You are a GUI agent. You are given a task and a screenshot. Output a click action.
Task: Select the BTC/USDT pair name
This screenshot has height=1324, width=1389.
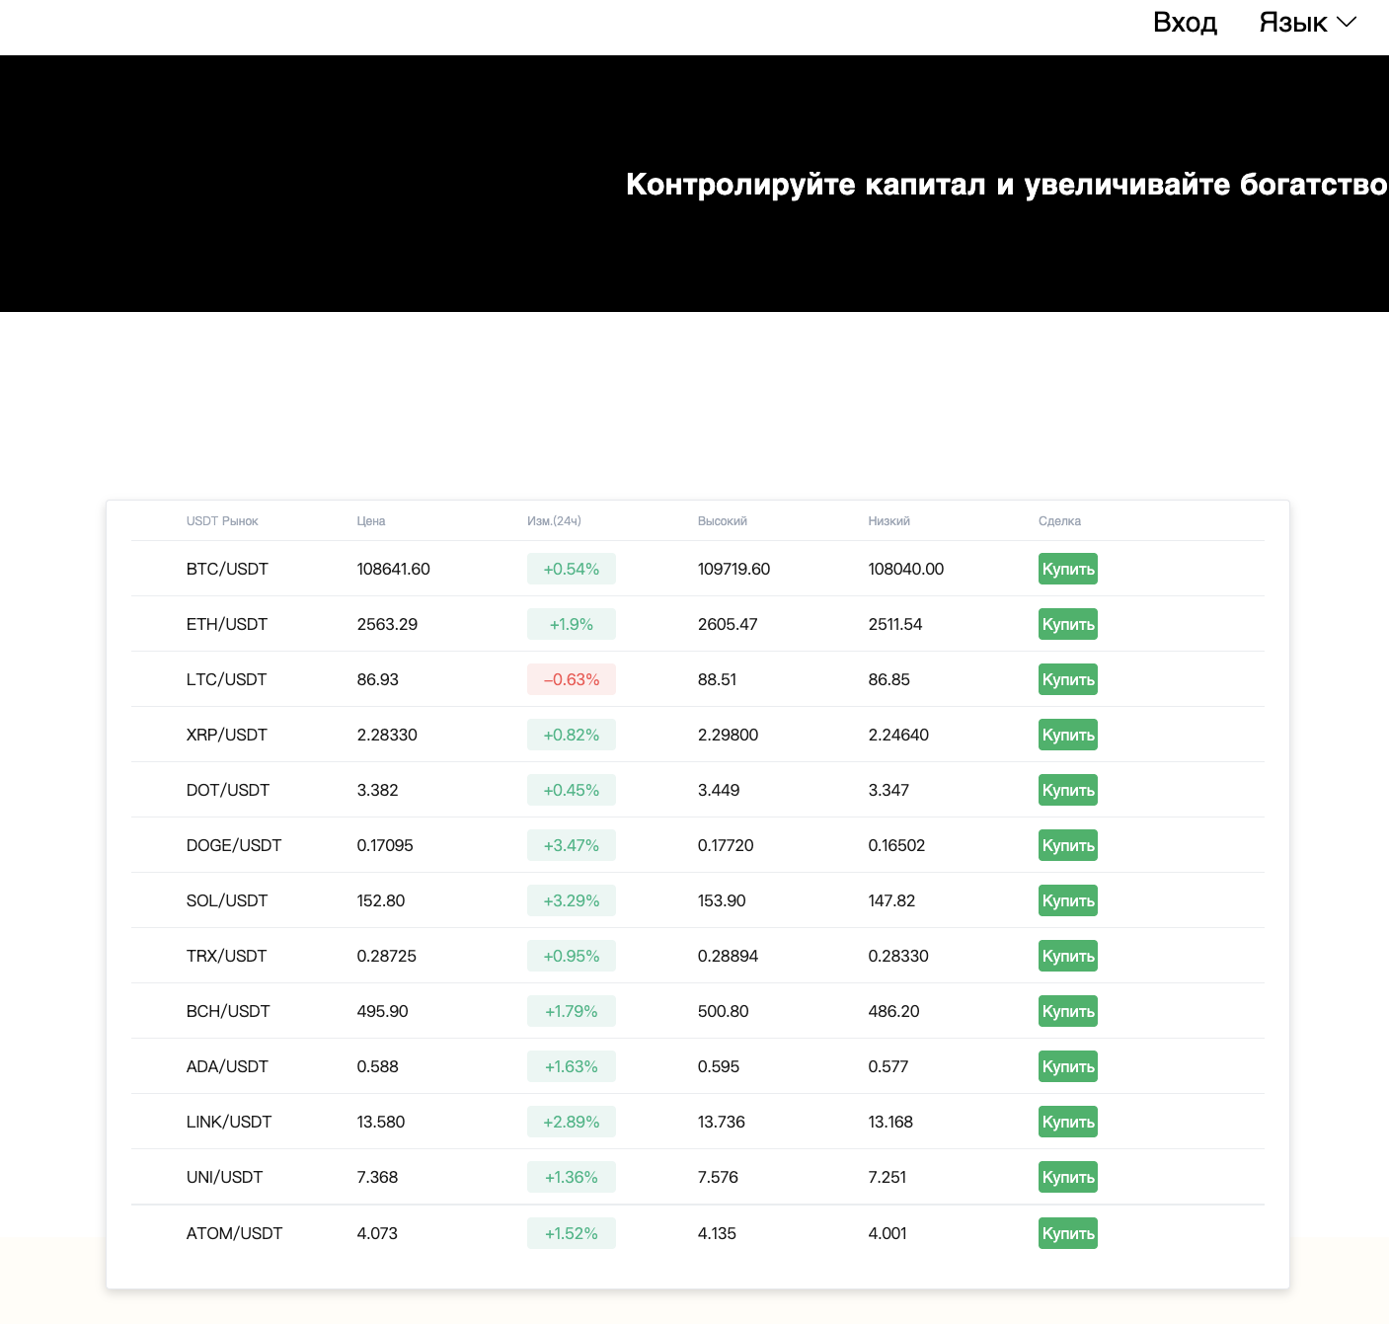point(227,569)
